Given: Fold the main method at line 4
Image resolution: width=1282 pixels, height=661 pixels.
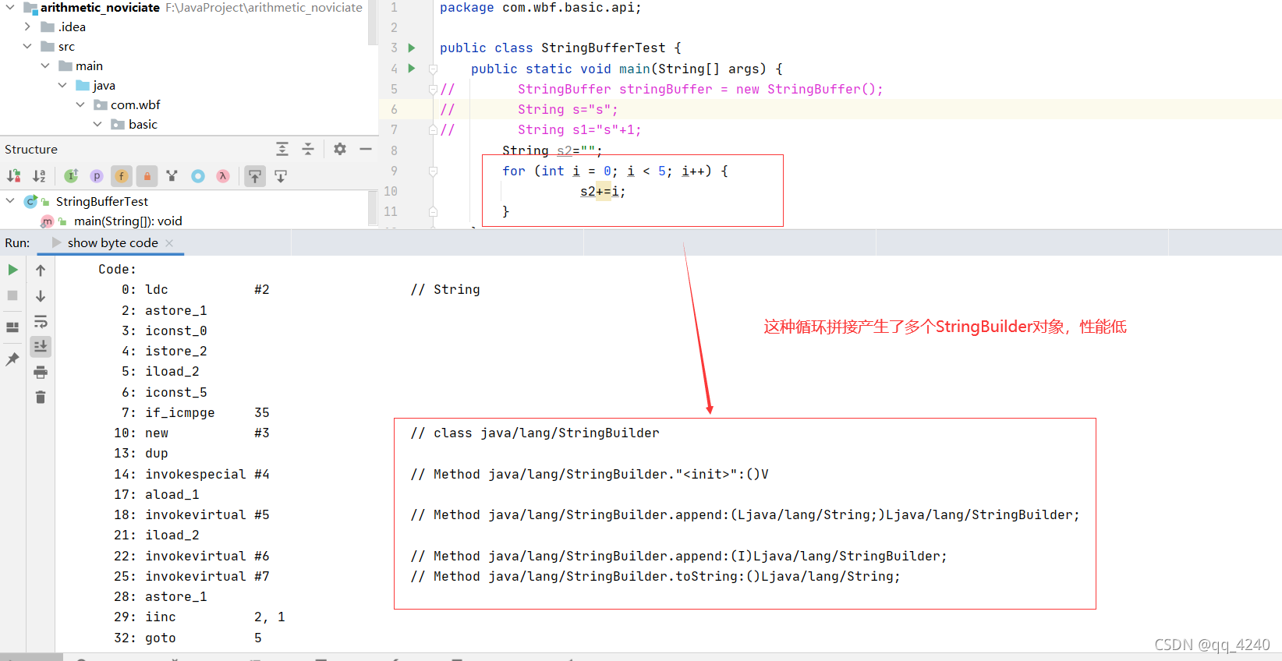Looking at the screenshot, I should click(433, 69).
